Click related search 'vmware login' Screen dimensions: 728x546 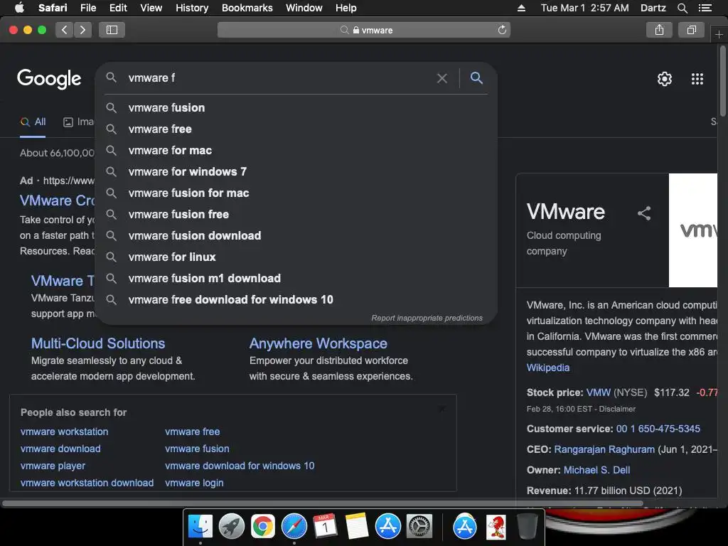point(194,483)
